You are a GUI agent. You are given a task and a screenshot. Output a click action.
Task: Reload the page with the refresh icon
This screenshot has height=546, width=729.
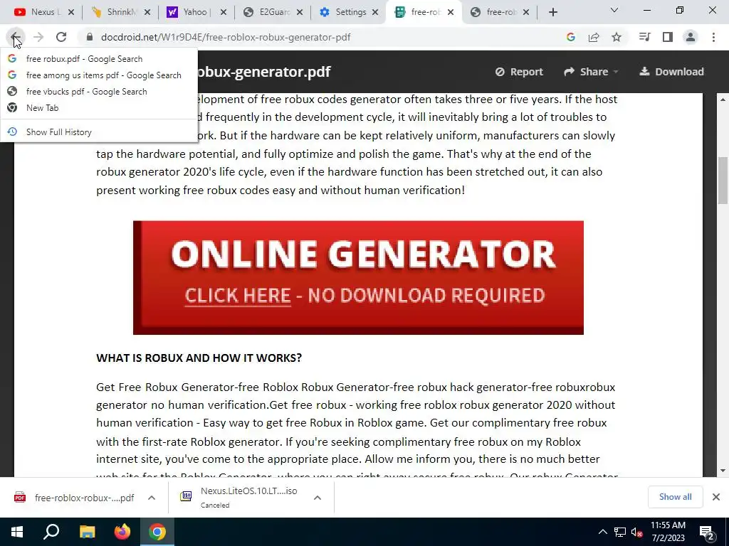pos(61,37)
